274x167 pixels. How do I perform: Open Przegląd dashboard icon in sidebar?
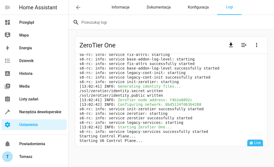(x=7, y=22)
